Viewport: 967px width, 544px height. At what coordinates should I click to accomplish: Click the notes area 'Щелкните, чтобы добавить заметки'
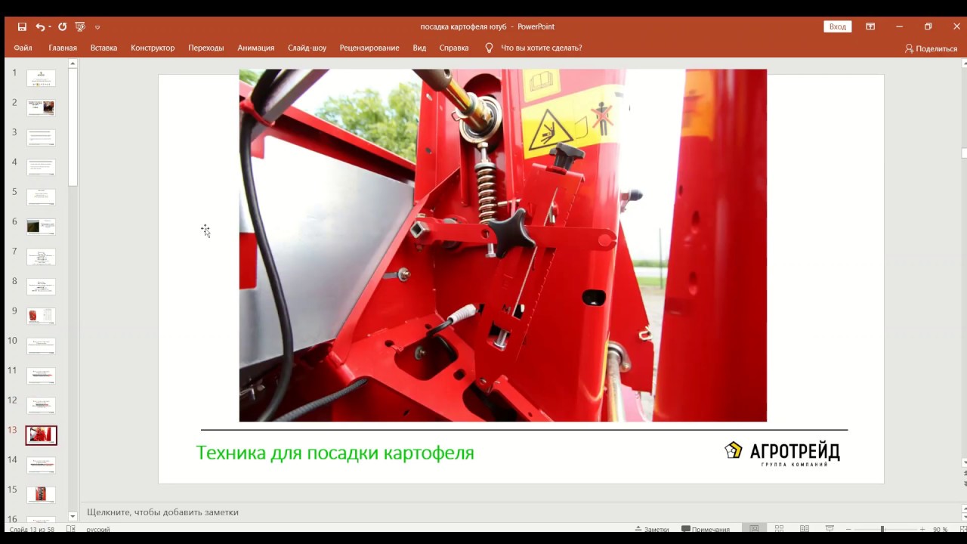tap(162, 512)
